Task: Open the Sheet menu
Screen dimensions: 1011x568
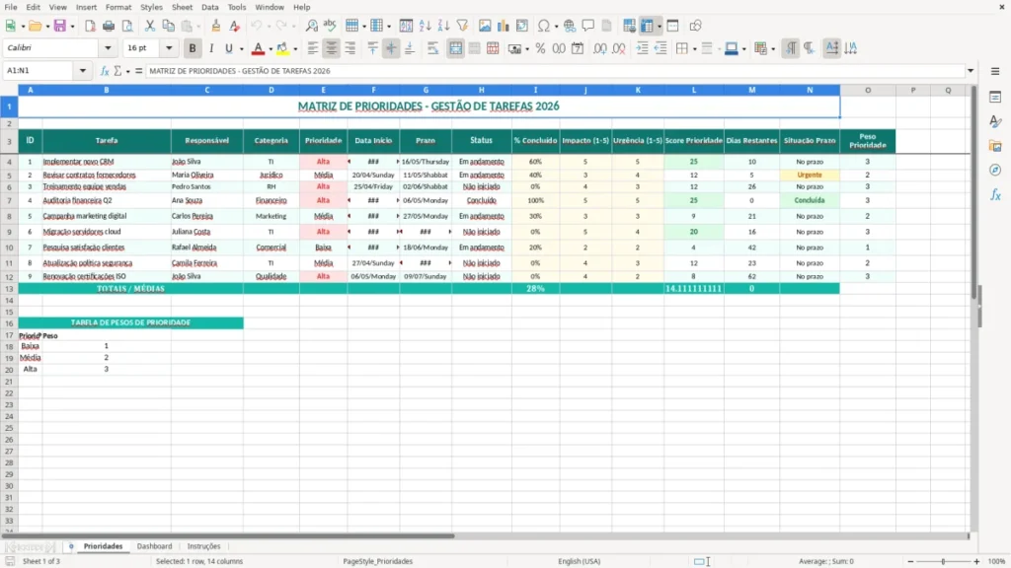Action: coord(182,7)
